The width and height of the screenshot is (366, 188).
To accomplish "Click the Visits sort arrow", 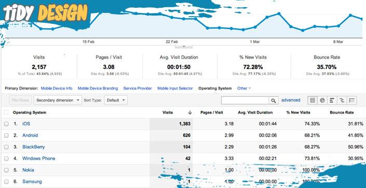I will click(x=190, y=112).
